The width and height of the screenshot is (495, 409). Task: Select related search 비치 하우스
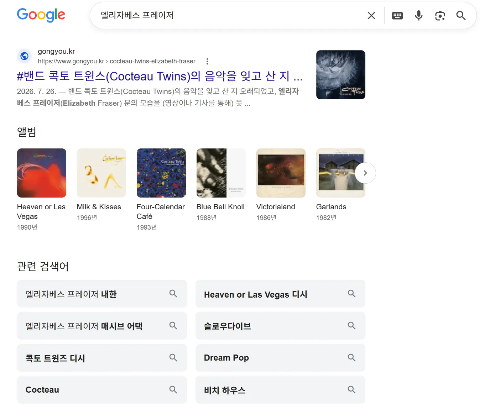280,390
